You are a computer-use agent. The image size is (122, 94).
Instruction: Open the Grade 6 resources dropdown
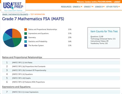click(77, 7)
